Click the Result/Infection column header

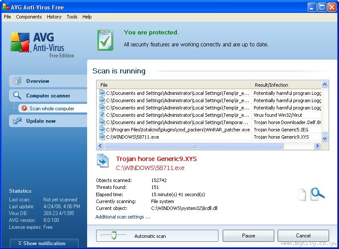[x=286, y=85]
